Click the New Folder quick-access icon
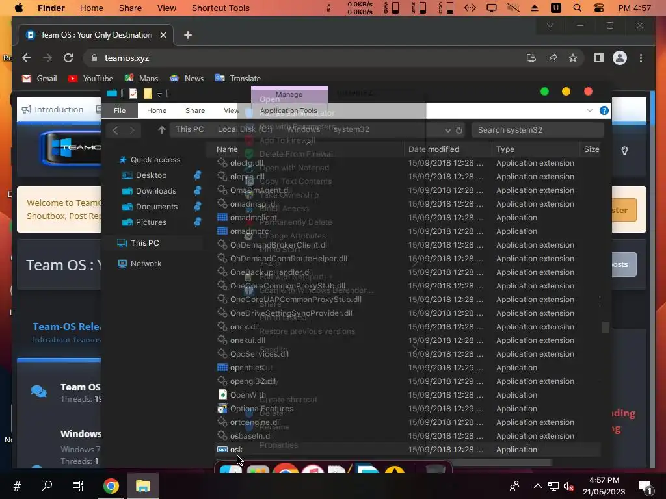This screenshot has width=666, height=499. click(148, 94)
